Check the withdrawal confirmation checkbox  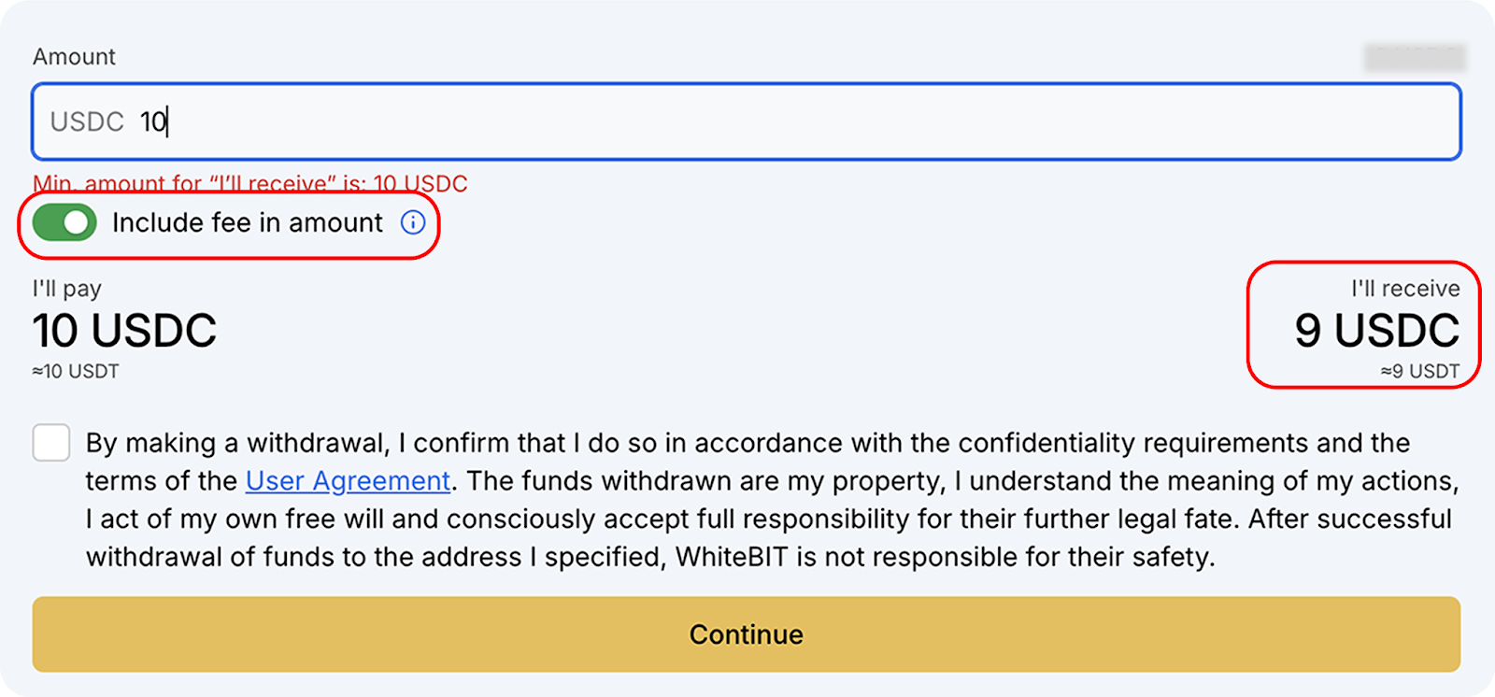pos(51,442)
